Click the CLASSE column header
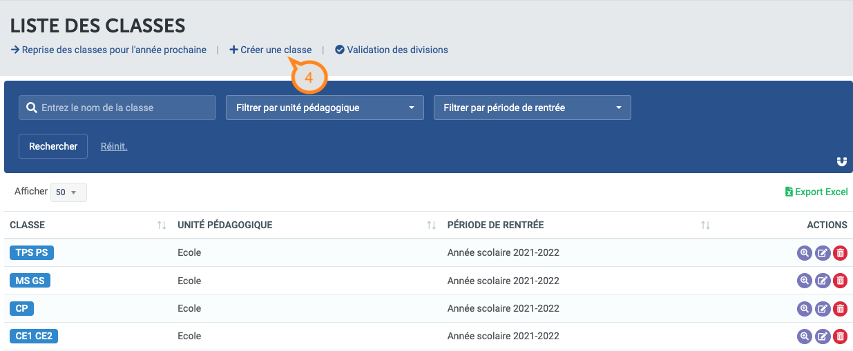853x351 pixels. (28, 225)
